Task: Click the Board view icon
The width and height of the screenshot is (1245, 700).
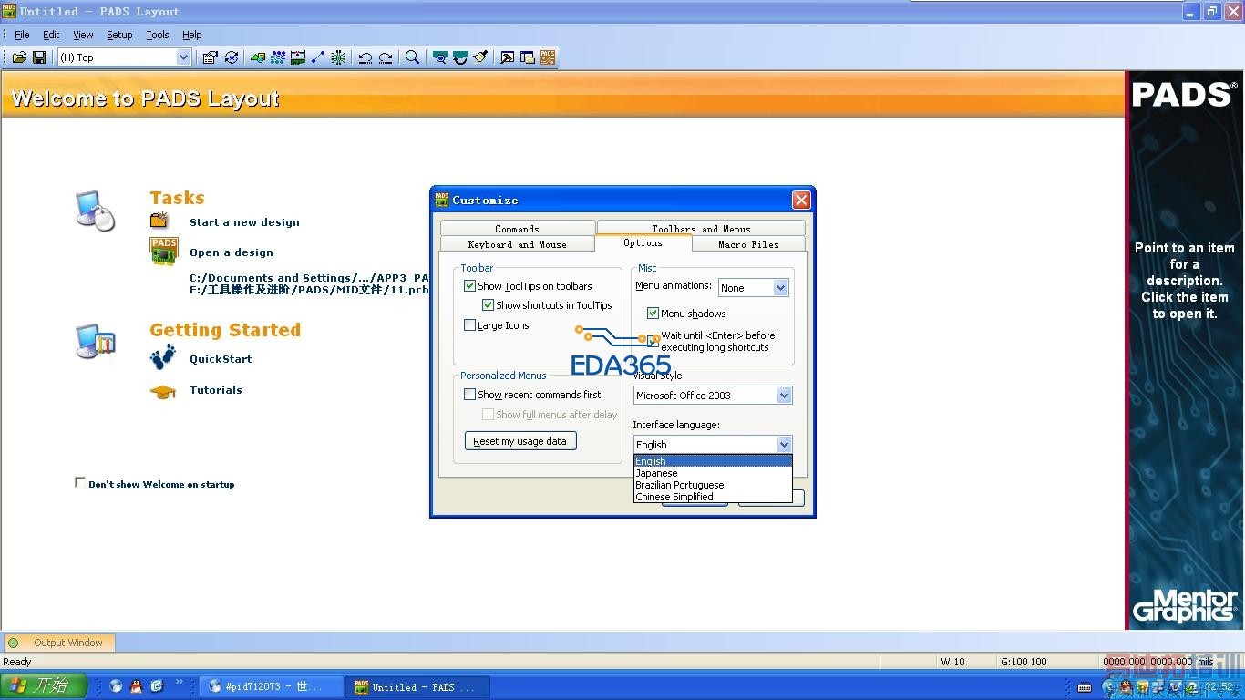Action: (x=439, y=57)
